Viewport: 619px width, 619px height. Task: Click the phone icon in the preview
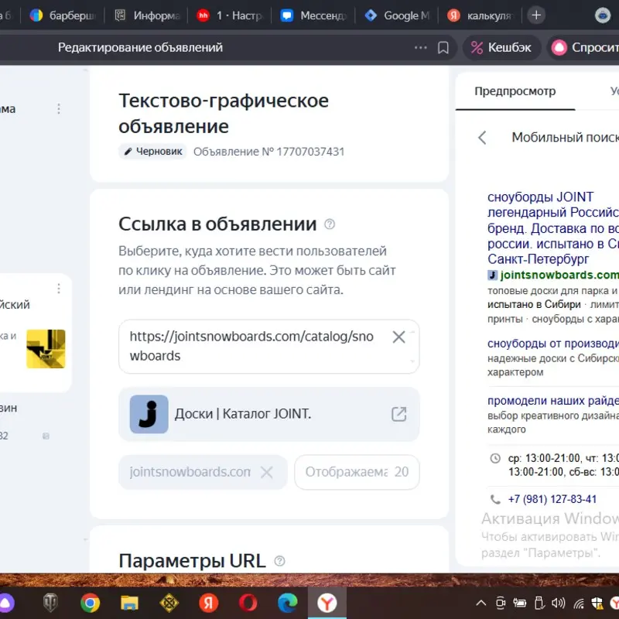pyautogui.click(x=495, y=499)
